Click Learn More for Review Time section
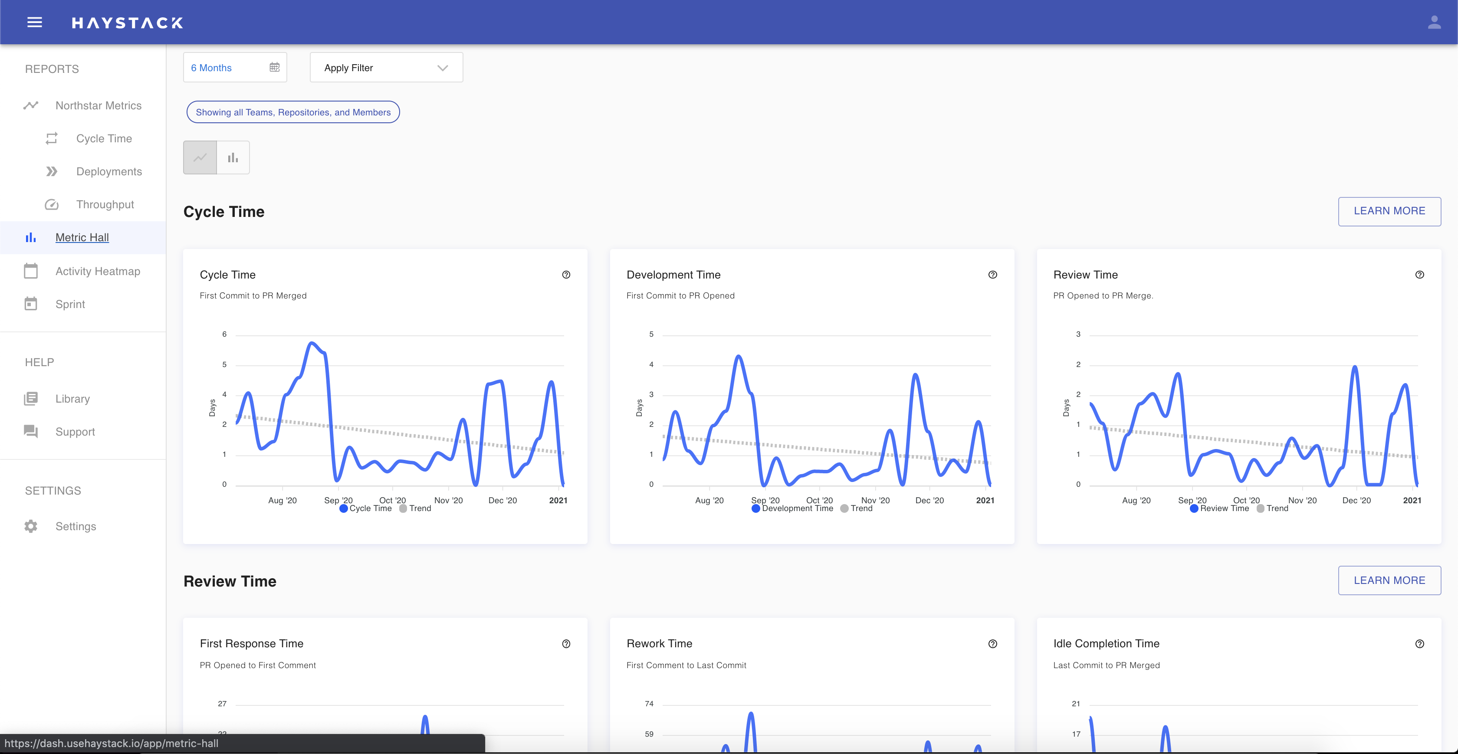This screenshot has height=754, width=1458. tap(1389, 580)
